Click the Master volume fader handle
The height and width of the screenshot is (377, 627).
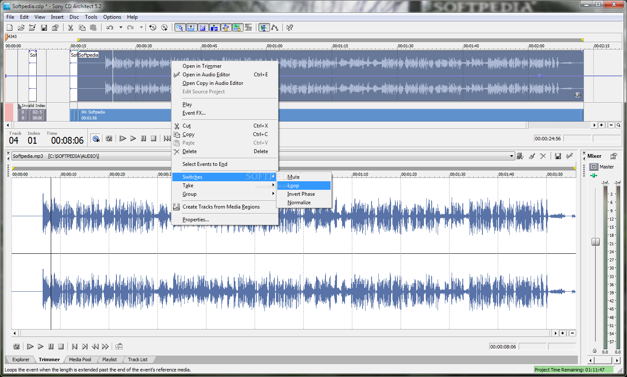[596, 242]
